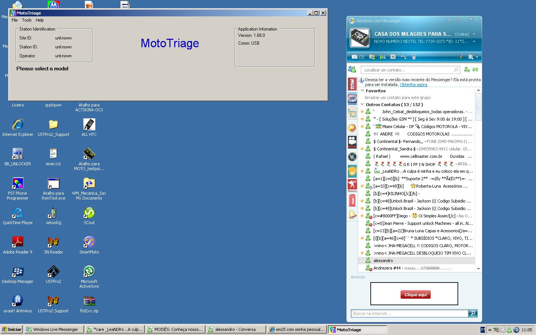536x335 pixels.
Task: Open the File menu in MotoTriage
Action: coord(15,20)
